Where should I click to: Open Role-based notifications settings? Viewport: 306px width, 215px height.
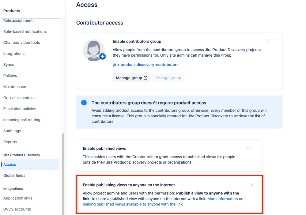[25, 31]
